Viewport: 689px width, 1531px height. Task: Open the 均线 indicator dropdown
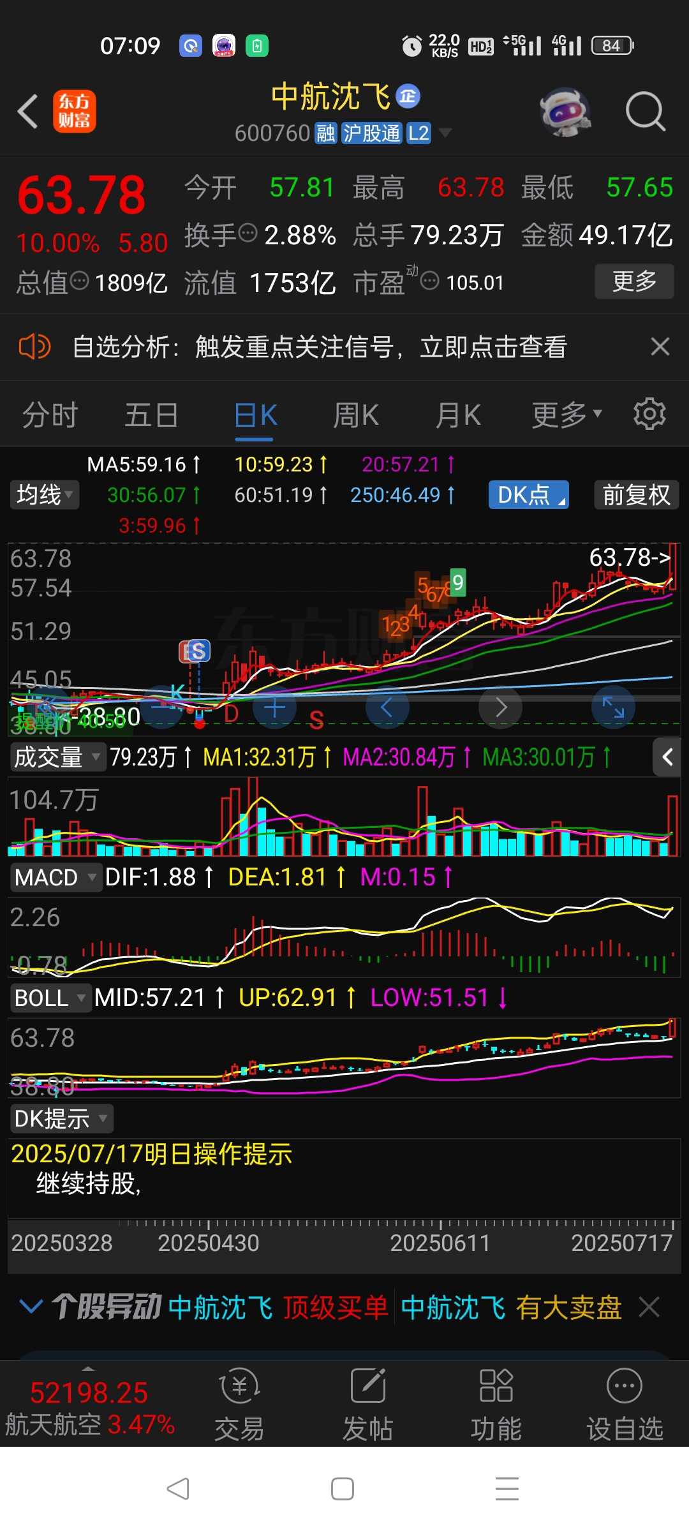(45, 495)
